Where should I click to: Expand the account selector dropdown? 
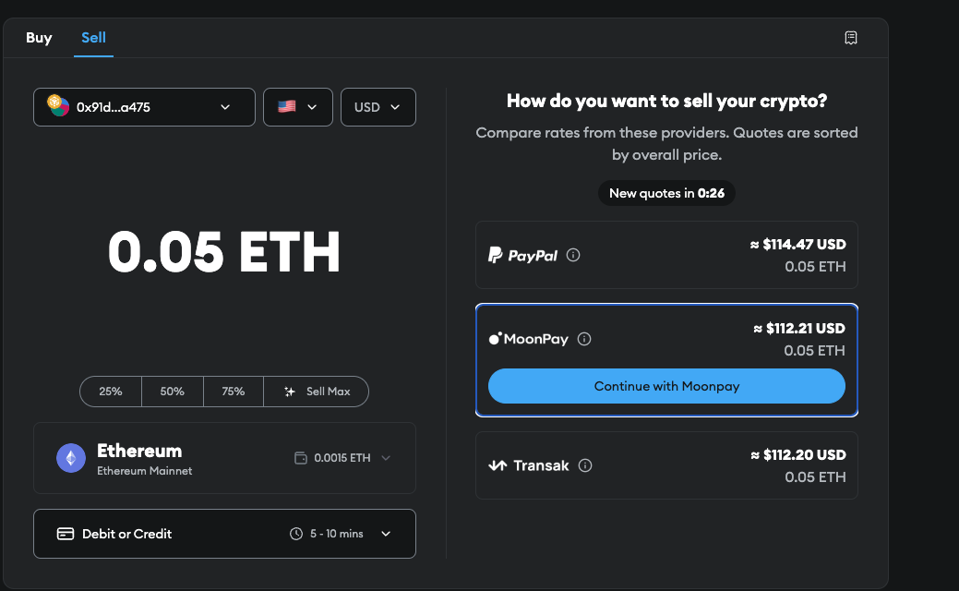click(224, 107)
